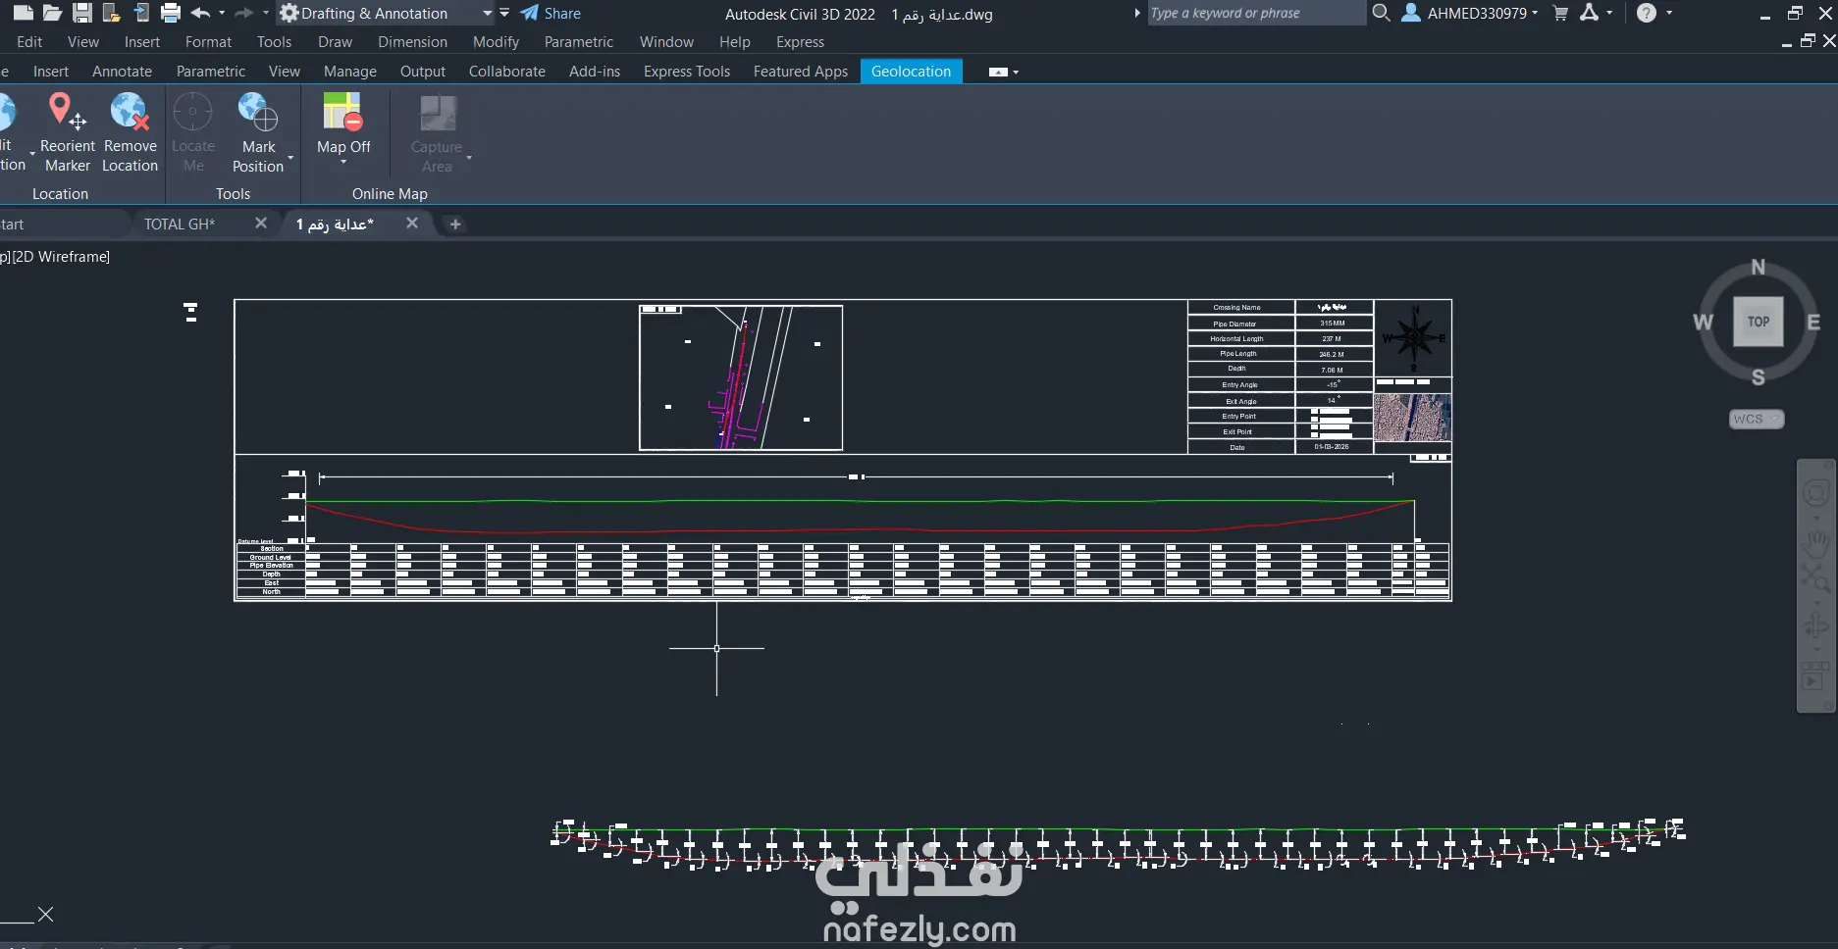Click the TOP face of ViewCube
This screenshot has width=1838, height=949.
pos(1758,322)
